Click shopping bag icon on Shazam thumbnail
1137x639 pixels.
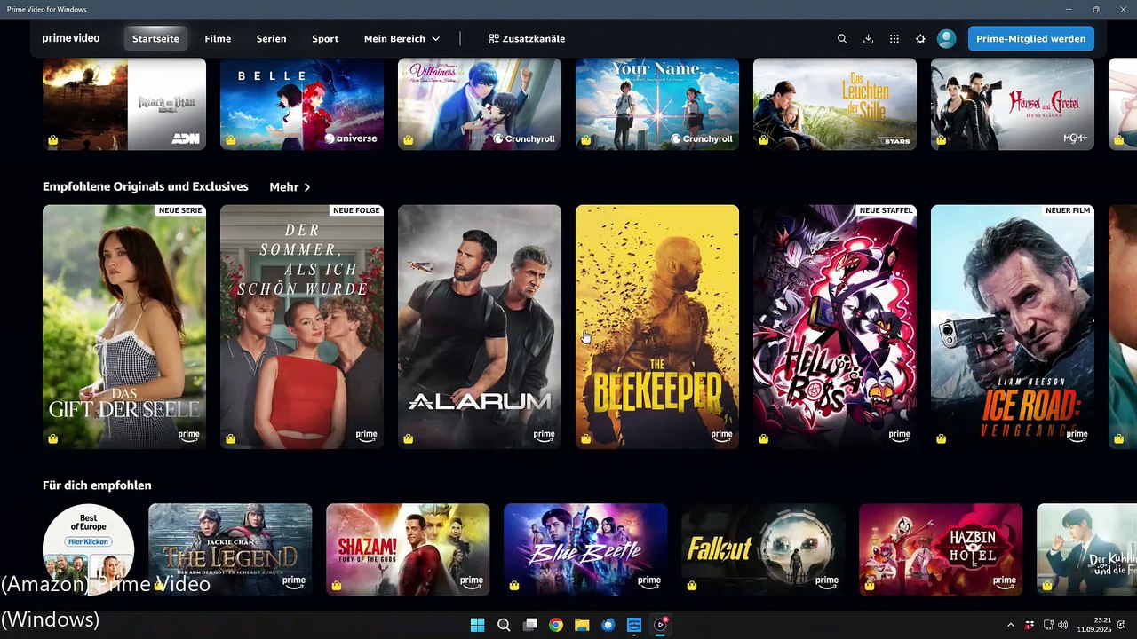point(337,585)
